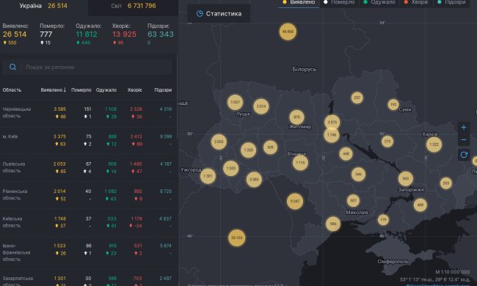Select the Івано-Франківська область table row
This screenshot has width=477, height=286.
pos(88,252)
